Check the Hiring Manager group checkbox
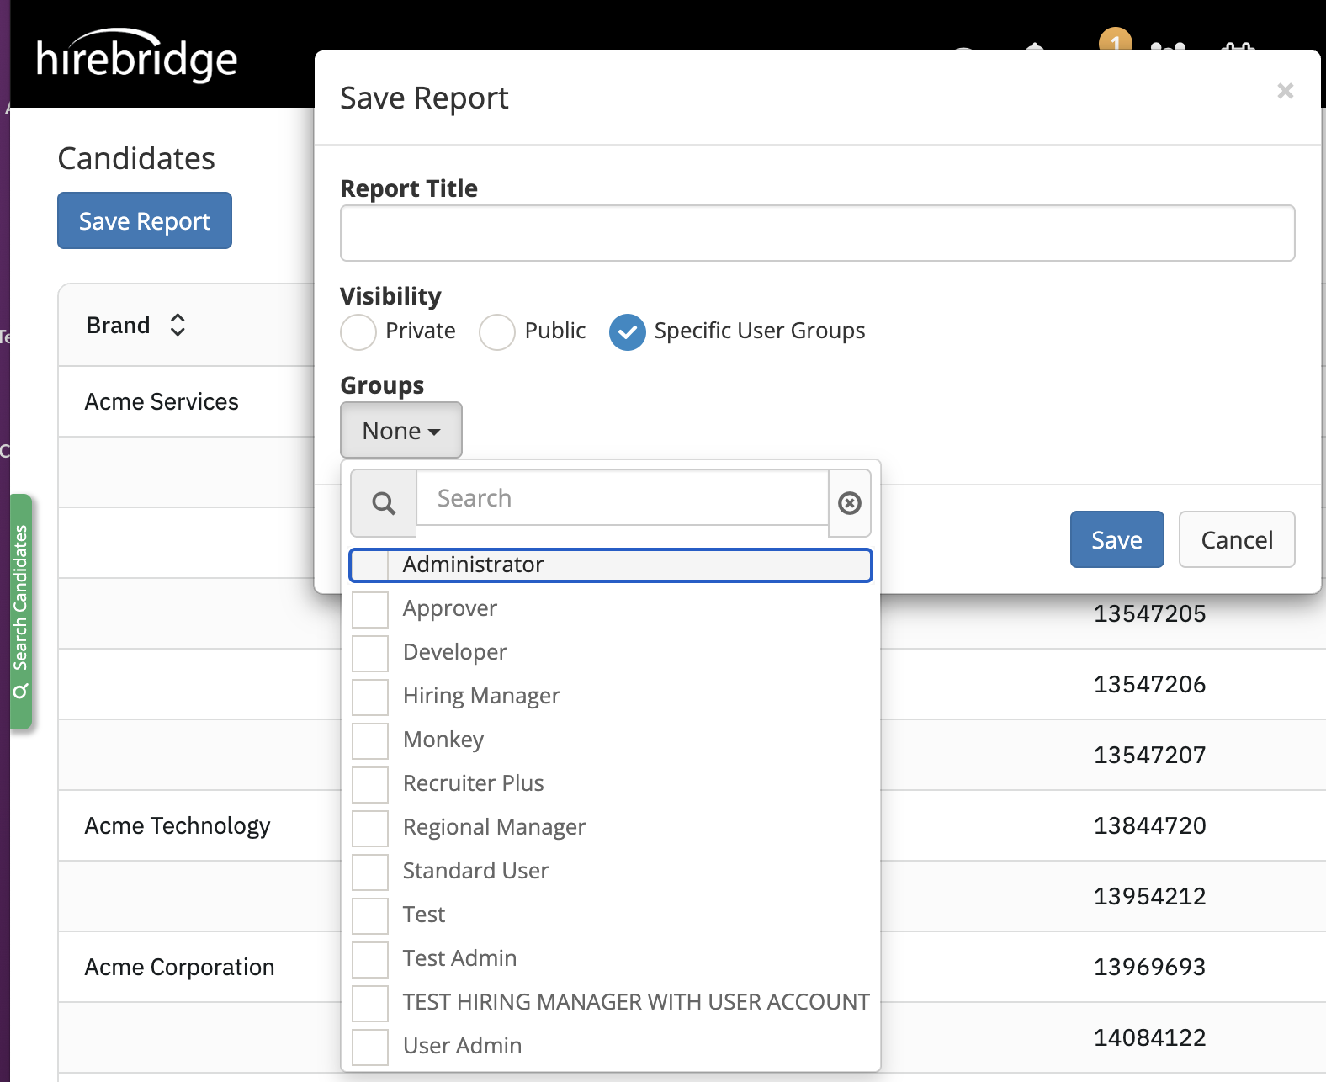Viewport: 1326px width, 1082px height. [x=370, y=697]
